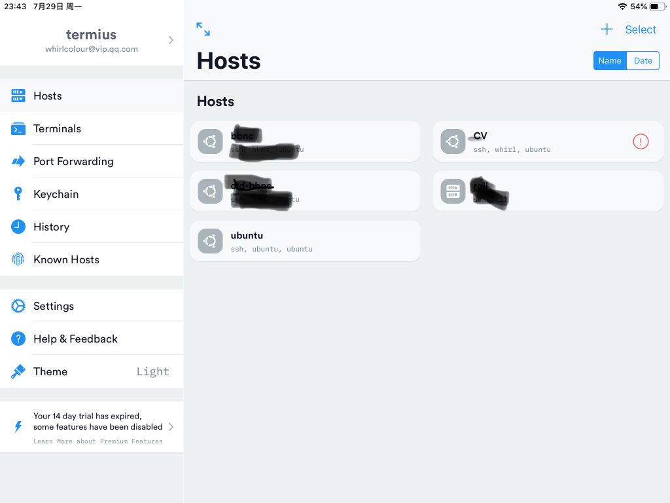Click the Ubuntu logo icon of old-bbnc host
Screen dimensions: 670x503
pyautogui.click(x=210, y=191)
